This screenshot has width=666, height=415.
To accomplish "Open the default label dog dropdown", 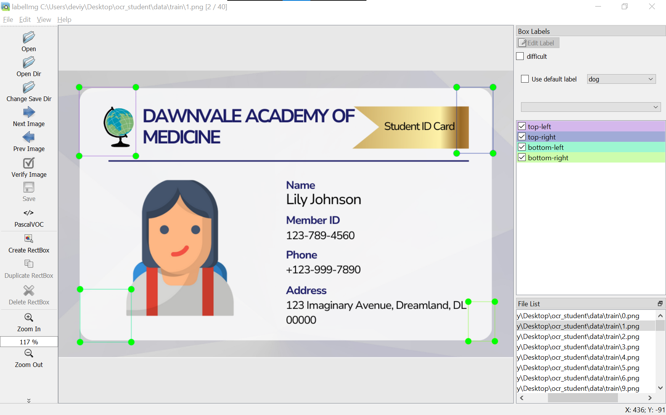I will pyautogui.click(x=621, y=79).
